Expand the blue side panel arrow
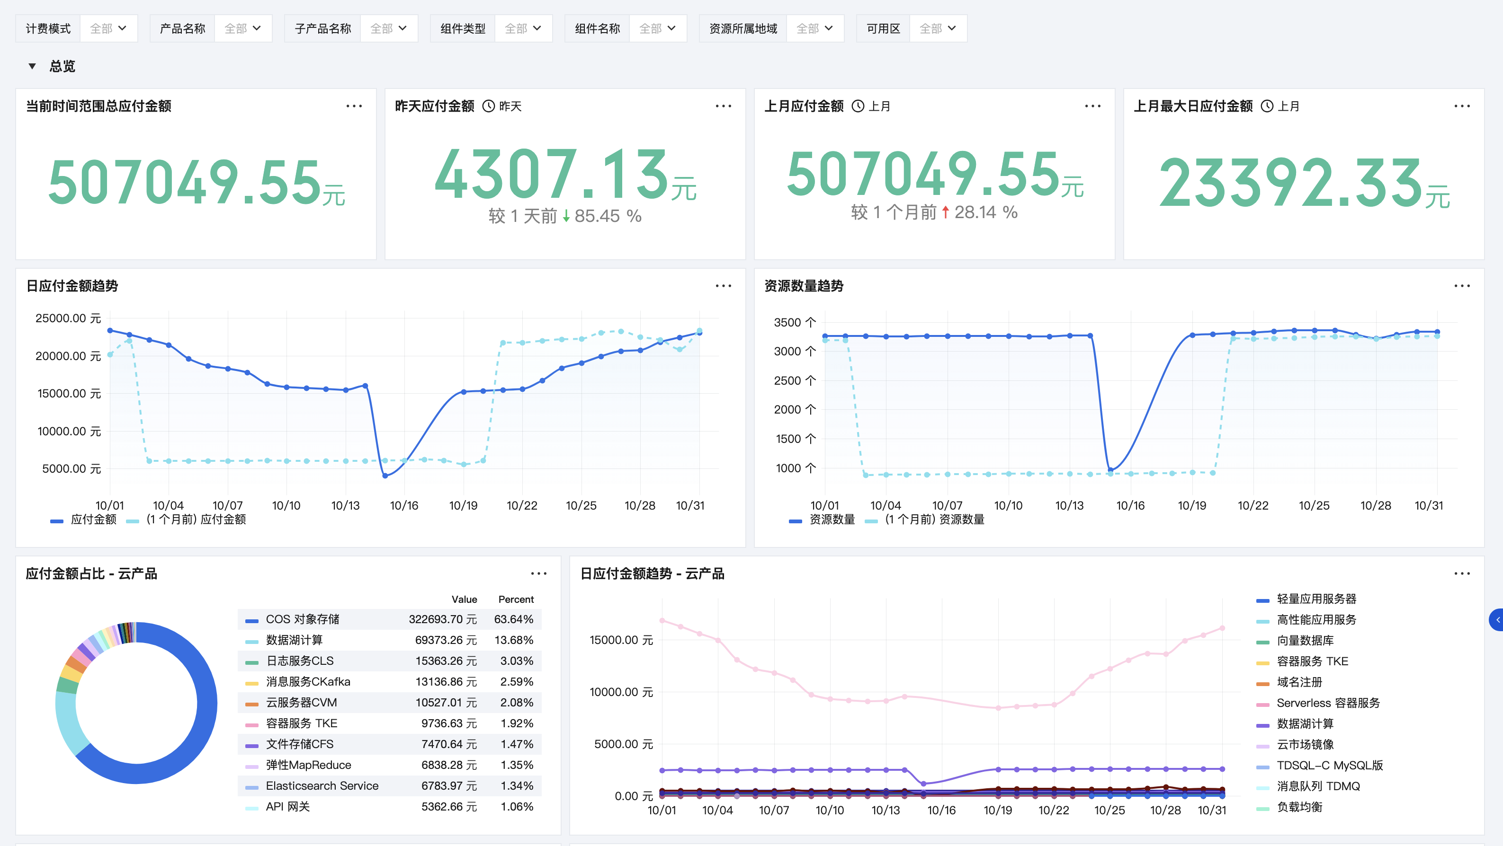This screenshot has height=846, width=1503. click(x=1496, y=620)
